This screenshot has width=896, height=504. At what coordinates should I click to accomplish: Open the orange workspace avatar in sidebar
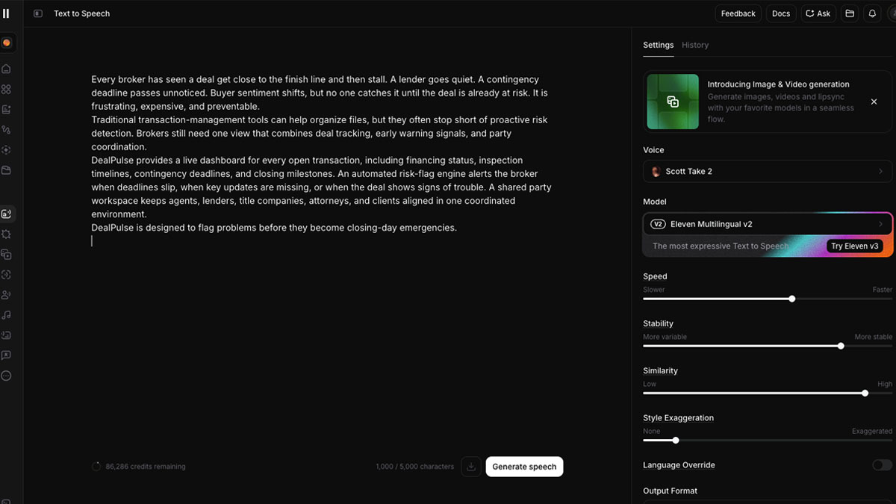[7, 43]
